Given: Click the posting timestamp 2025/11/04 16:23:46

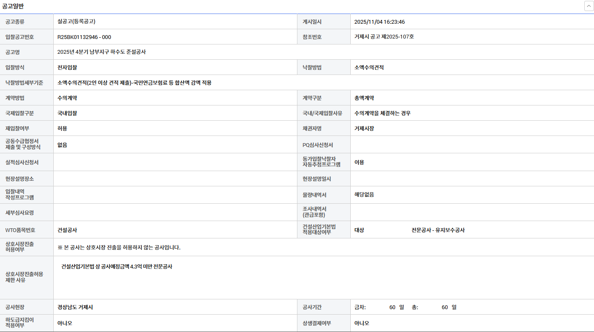Looking at the screenshot, I should click(379, 22).
